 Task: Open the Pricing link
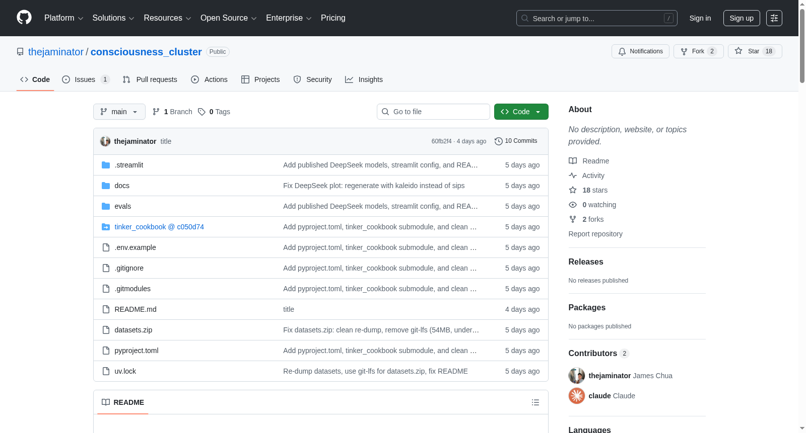[x=333, y=18]
